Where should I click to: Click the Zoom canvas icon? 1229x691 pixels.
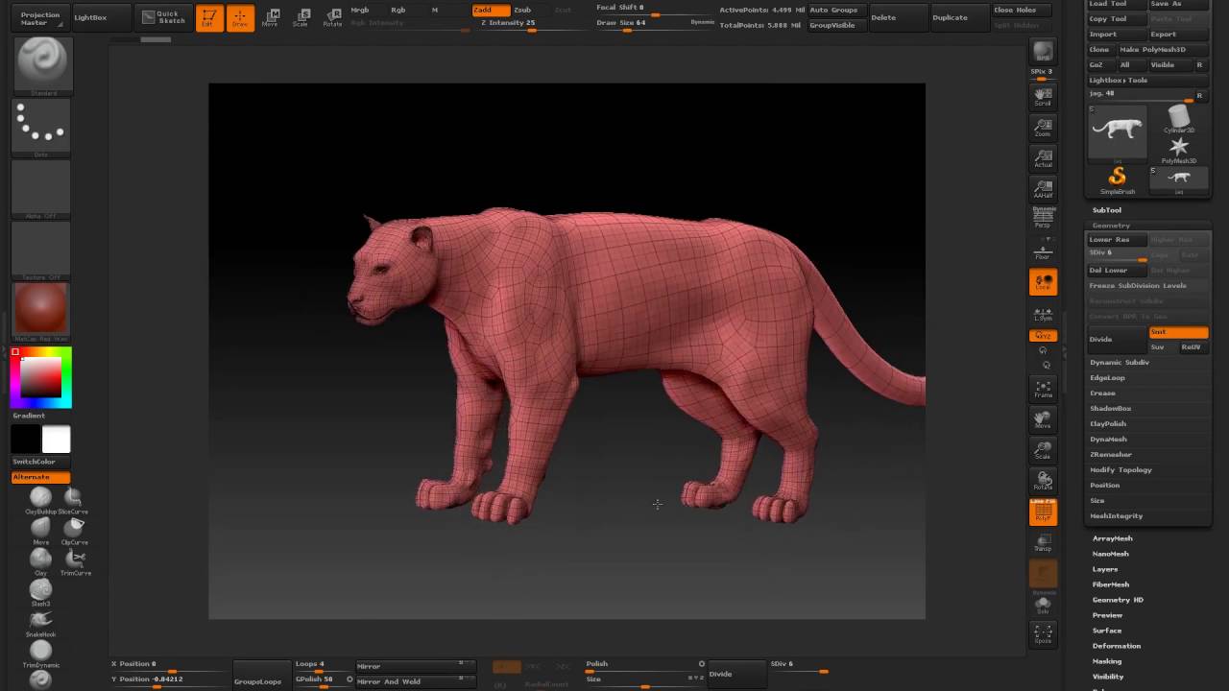1043,128
